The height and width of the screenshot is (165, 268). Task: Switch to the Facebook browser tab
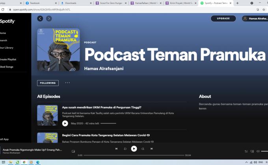point(37,3)
